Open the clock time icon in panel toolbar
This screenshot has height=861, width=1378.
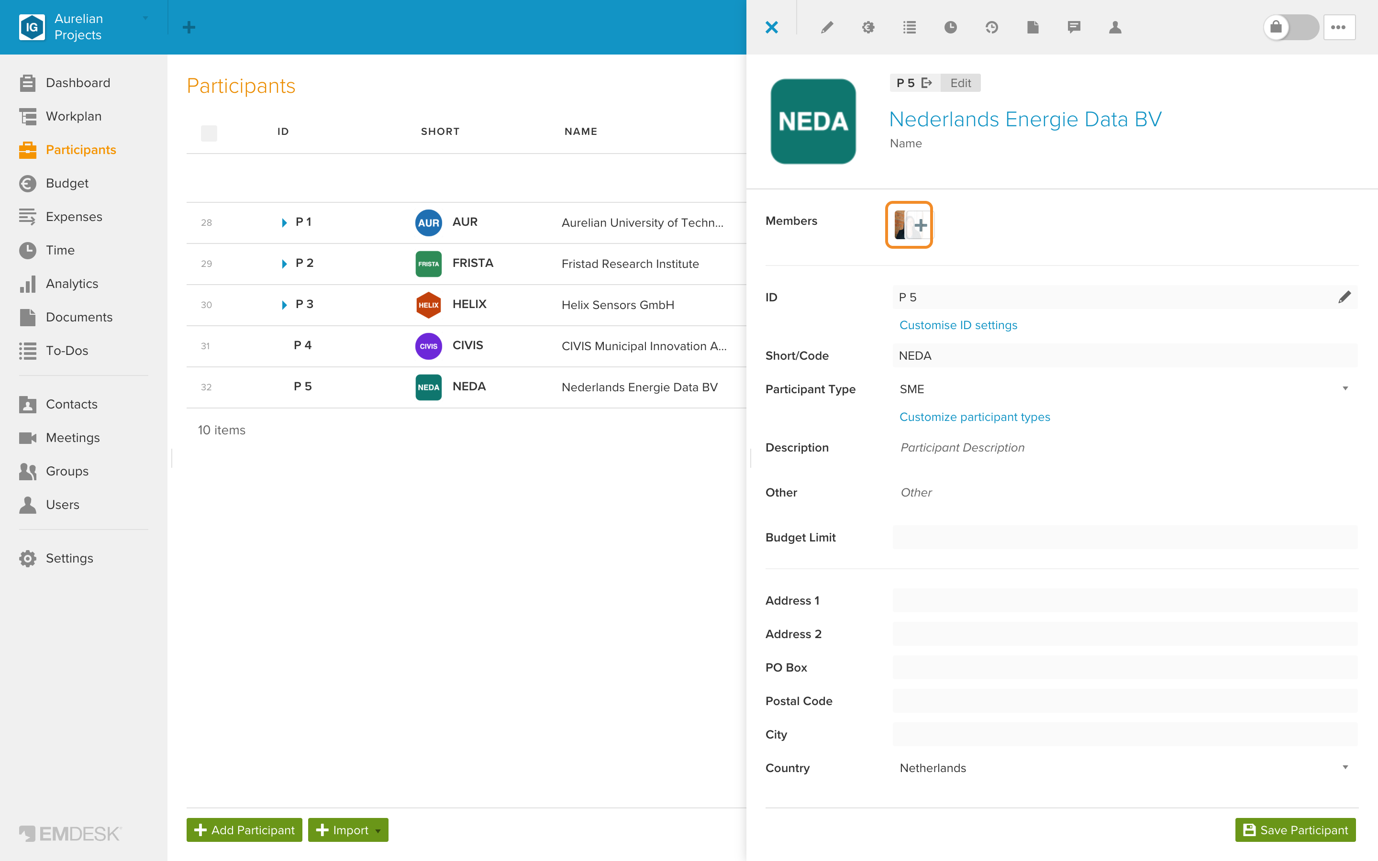click(950, 27)
